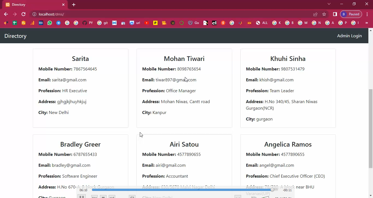
Task: Open the Chrome three-dot menu
Action: 367,14
